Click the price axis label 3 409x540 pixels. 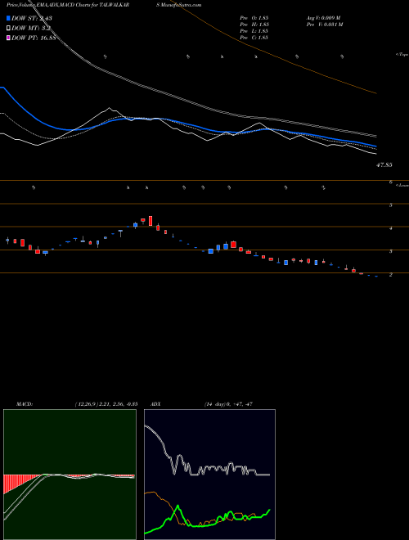(391, 252)
